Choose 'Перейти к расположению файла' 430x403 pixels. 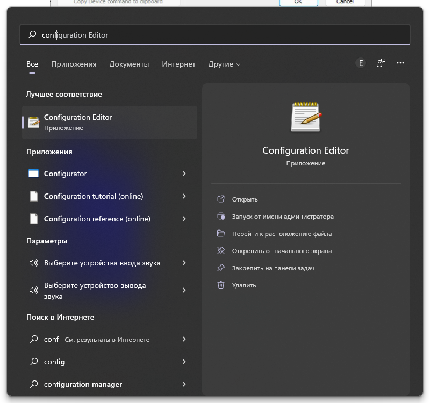tap(282, 234)
